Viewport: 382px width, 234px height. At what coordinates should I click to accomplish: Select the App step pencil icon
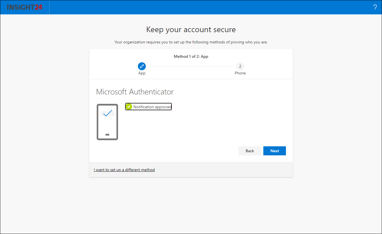coord(142,66)
